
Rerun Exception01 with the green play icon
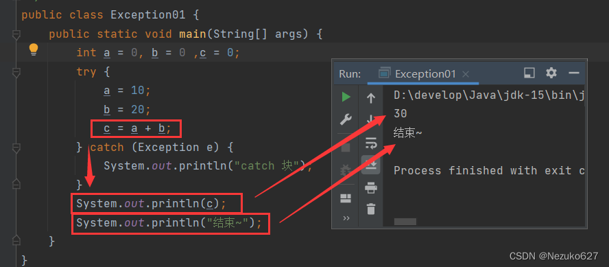coord(346,97)
